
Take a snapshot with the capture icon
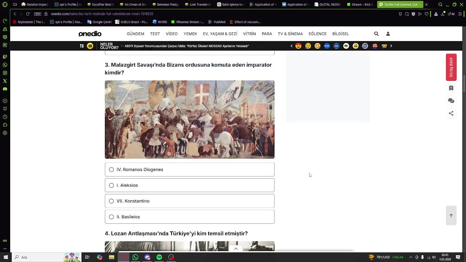(x=407, y=14)
